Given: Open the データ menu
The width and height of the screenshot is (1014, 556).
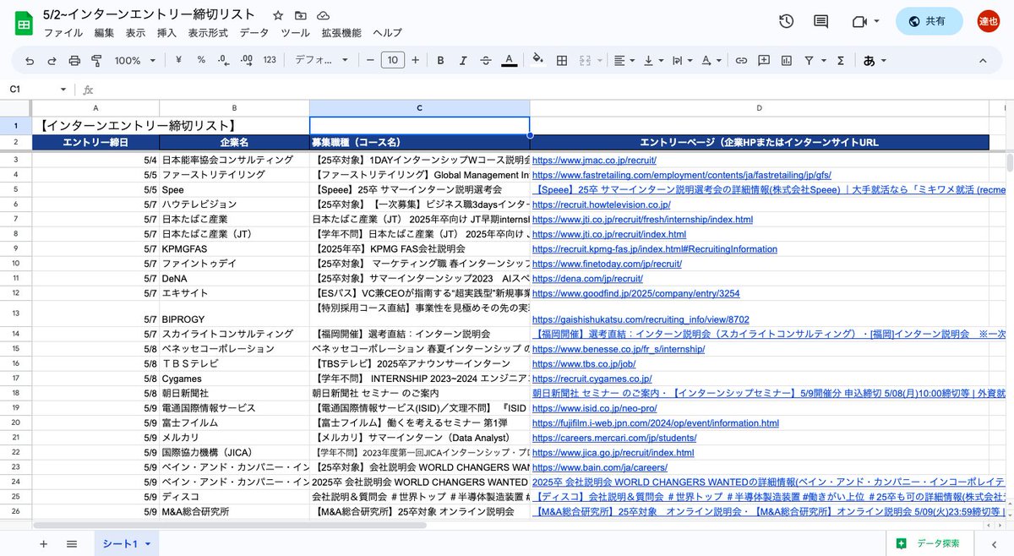Looking at the screenshot, I should tap(254, 33).
